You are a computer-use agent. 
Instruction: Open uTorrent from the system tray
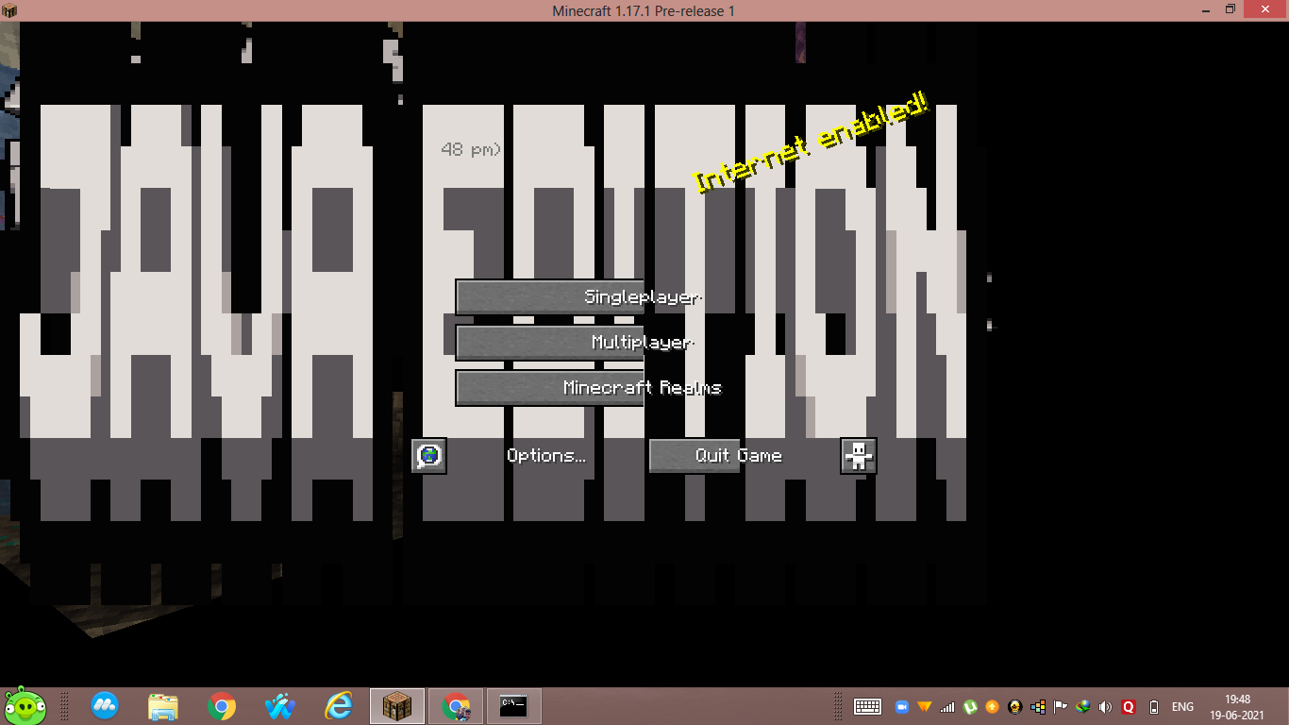[969, 706]
